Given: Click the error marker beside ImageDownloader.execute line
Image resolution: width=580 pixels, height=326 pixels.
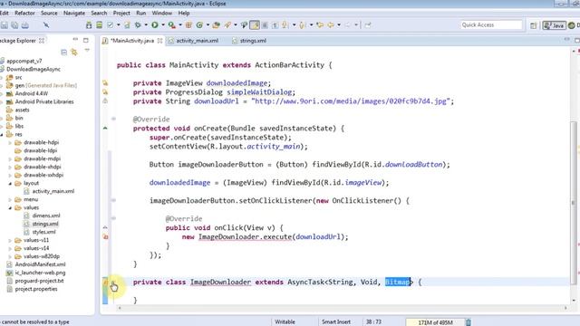Looking at the screenshot, I should pos(105,236).
